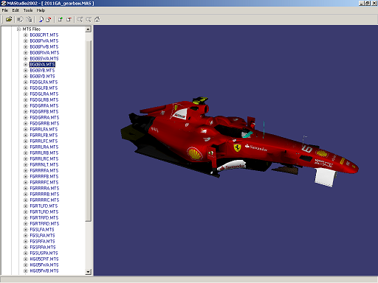The width and height of the screenshot is (378, 283).
Task: Select FGSUSPA.MTS in the file tree
Action: tap(44, 253)
